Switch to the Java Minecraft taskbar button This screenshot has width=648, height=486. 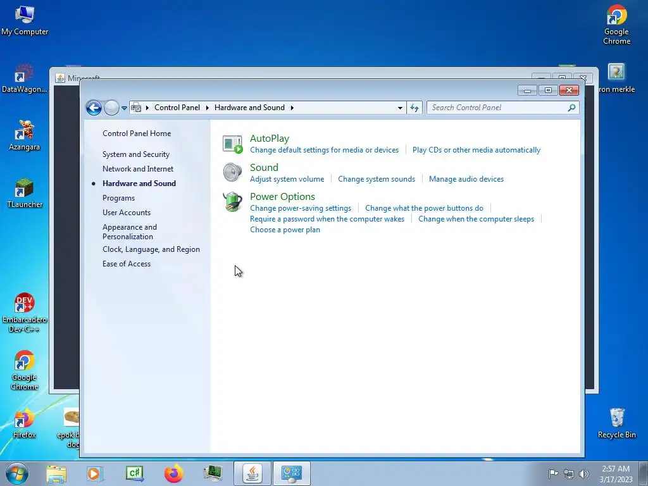point(252,473)
